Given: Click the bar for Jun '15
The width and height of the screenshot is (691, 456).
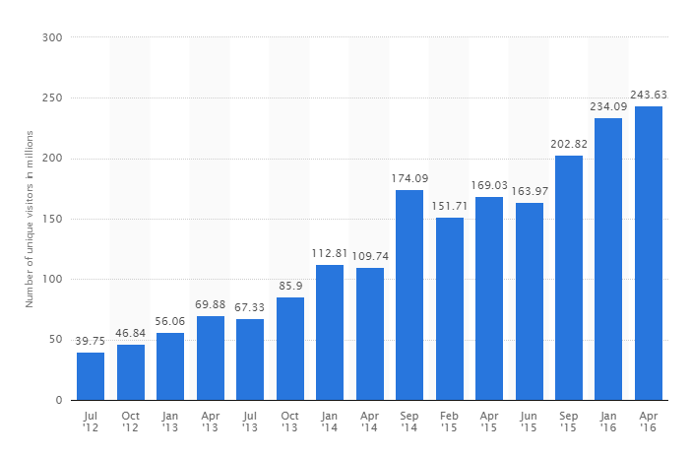Looking at the screenshot, I should click(530, 301).
